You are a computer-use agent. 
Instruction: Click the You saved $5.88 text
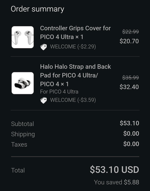click(x=116, y=182)
